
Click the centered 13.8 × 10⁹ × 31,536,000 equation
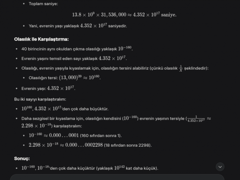click(124, 15)
